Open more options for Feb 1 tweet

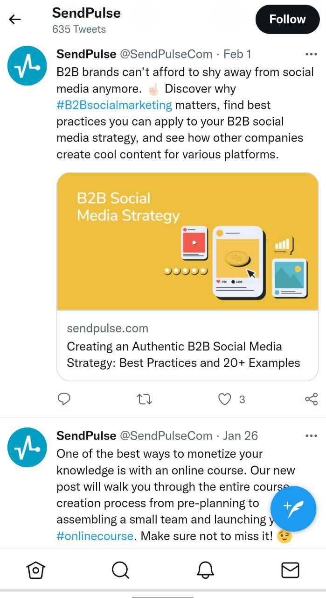(x=311, y=54)
